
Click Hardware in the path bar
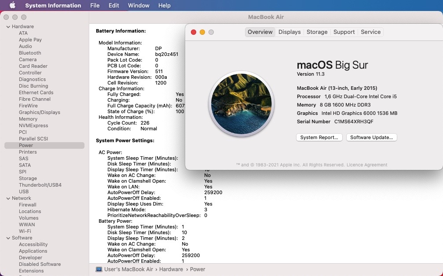pos(171,269)
